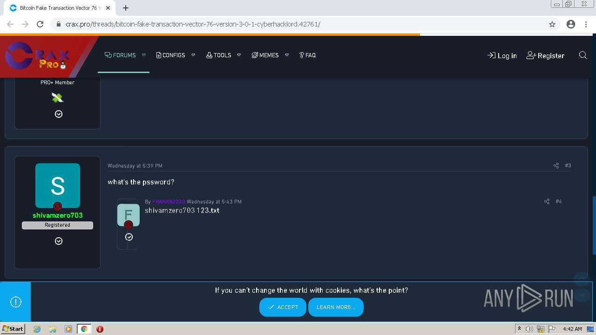Close the Bitcoin Fake Transaction tab
The height and width of the screenshot is (335, 596).
click(x=108, y=8)
